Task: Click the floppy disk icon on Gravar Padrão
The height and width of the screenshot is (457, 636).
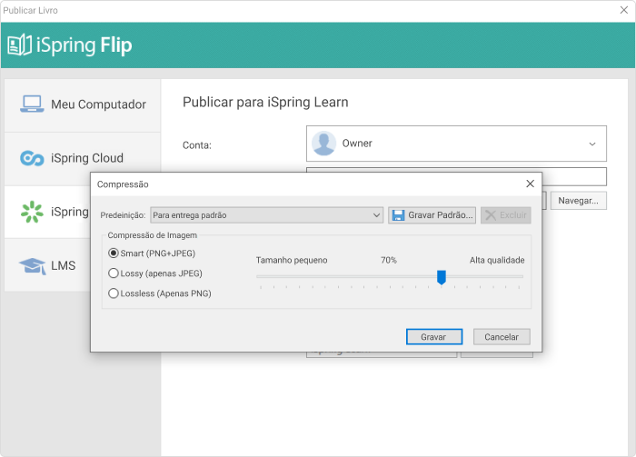Action: [398, 215]
